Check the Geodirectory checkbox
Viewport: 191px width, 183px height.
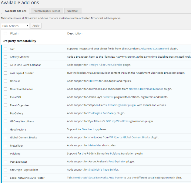[x=5, y=129]
